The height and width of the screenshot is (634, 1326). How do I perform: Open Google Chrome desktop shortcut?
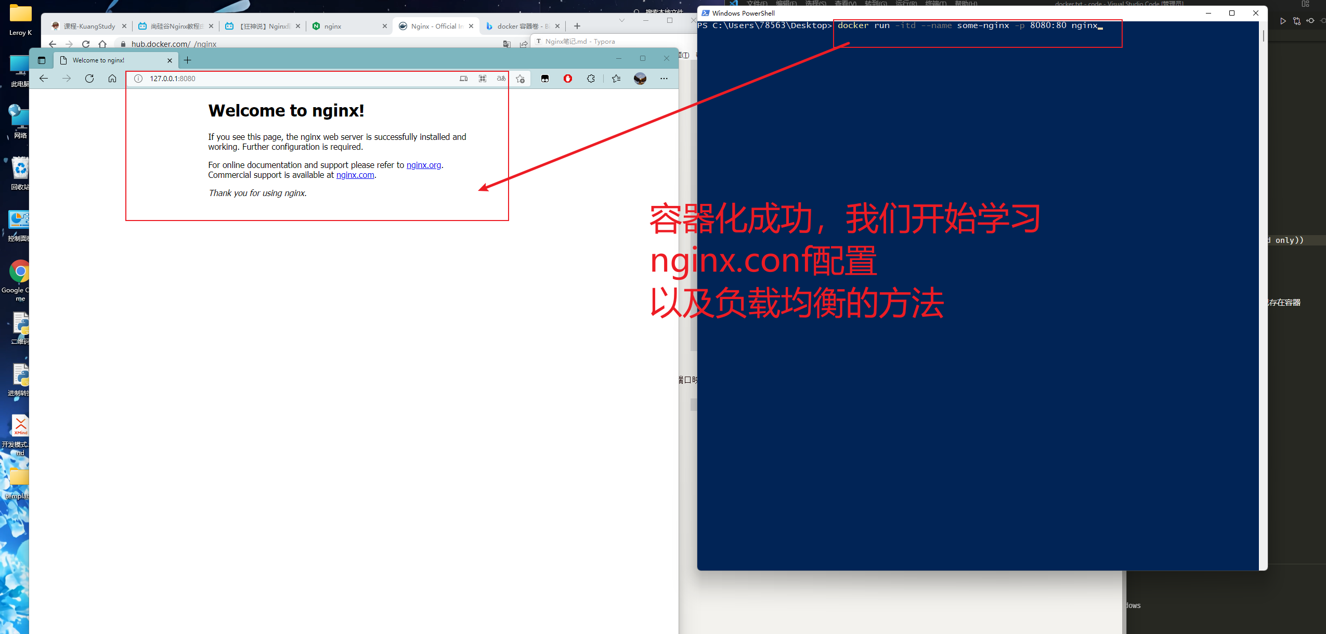click(x=20, y=272)
